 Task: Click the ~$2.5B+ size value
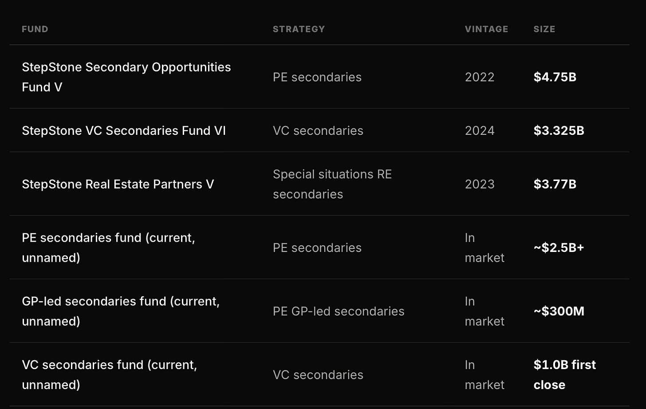(x=559, y=248)
